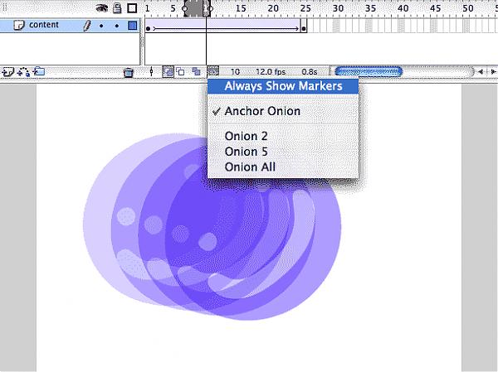Click the 0.8s elapsed time readout
This screenshot has width=498, height=372.
pyautogui.click(x=310, y=72)
